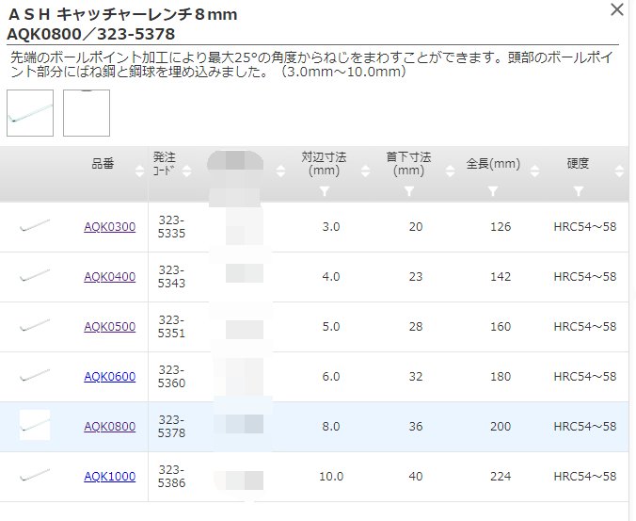Viewport: 636px width, 521px height.
Task: Open the AQK1000 product link
Action: click(109, 477)
